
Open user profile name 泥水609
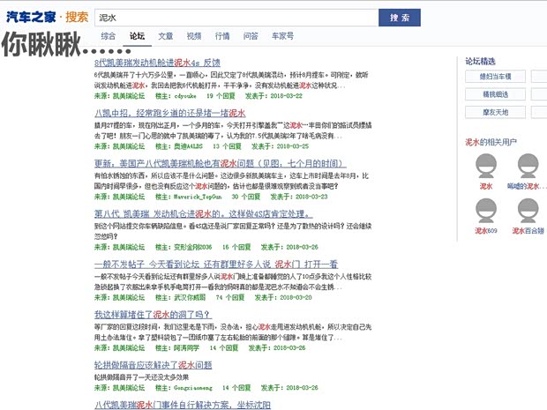[x=486, y=231]
